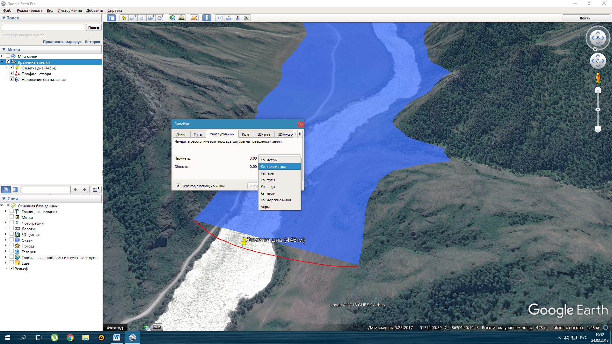Switch to the 'Круг' ruler tab
Screen dimensions: 612x344
click(x=245, y=134)
